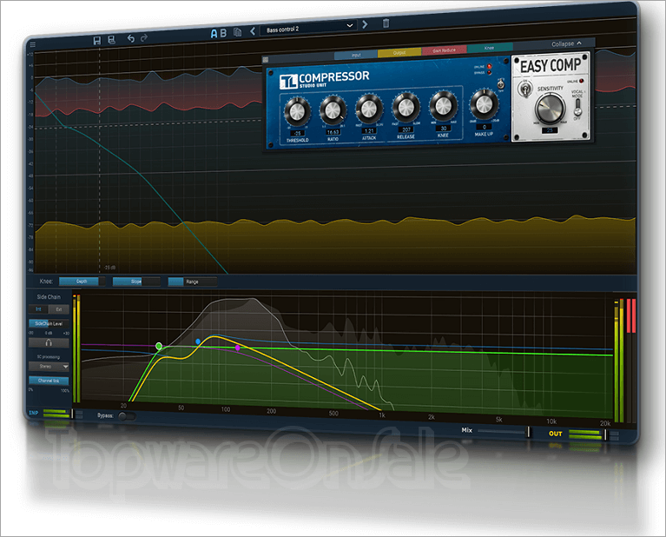This screenshot has width=666, height=537.
Task: Click the small skin menu icon above the compressor
Action: (266, 60)
